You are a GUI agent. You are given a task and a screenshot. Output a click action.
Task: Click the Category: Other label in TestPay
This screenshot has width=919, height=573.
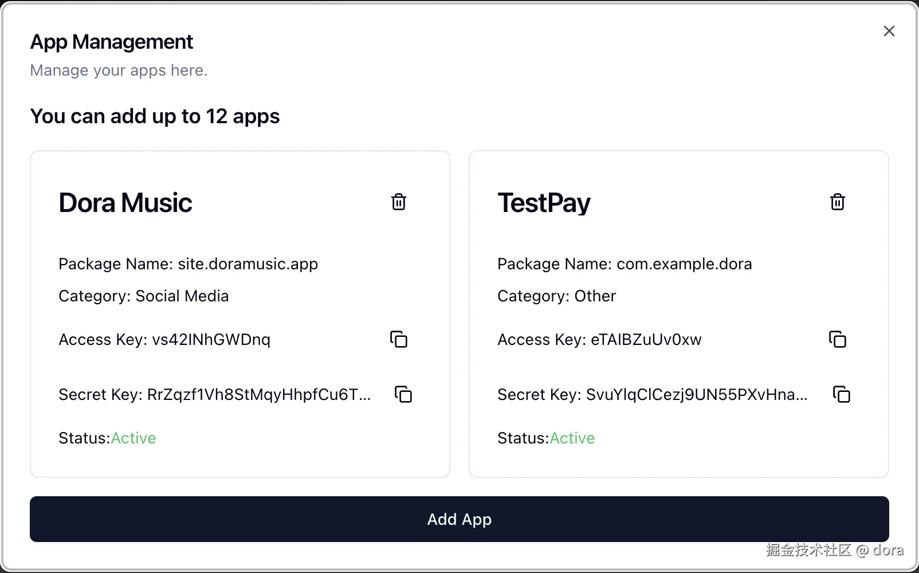pos(556,296)
